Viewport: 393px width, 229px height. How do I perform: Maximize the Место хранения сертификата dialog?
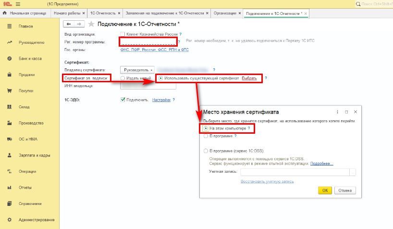click(x=346, y=112)
